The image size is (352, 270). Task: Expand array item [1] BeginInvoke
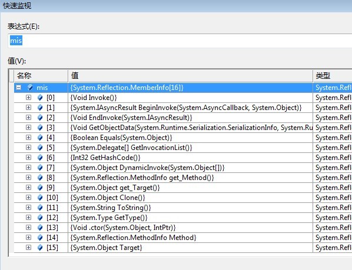(28, 108)
